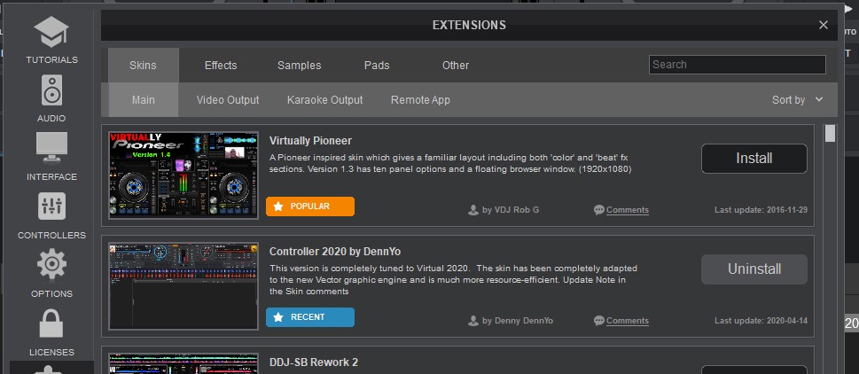The width and height of the screenshot is (859, 374).
Task: Click Last update: 2016-11-29 text
Action: tap(761, 210)
